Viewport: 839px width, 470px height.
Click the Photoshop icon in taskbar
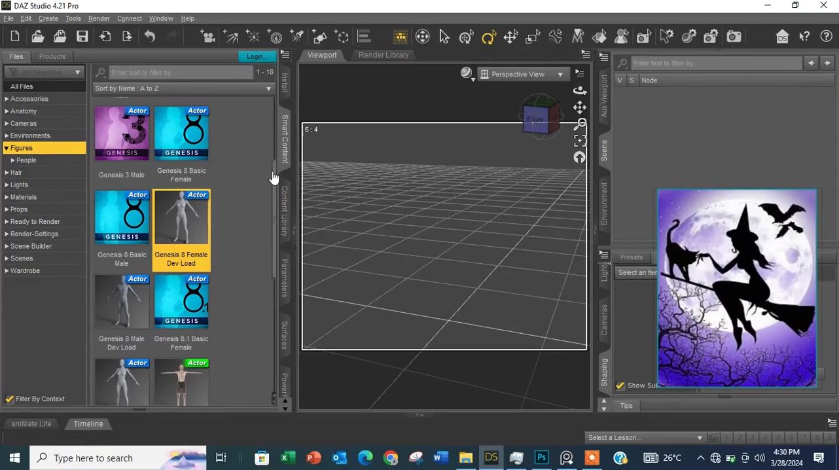[541, 458]
